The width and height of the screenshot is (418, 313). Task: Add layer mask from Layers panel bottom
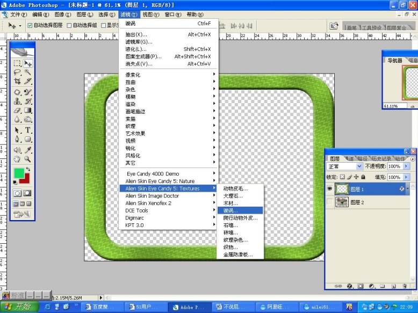point(361,286)
